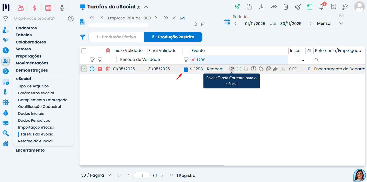Click the red trash icon in table header

pyautogui.click(x=108, y=51)
